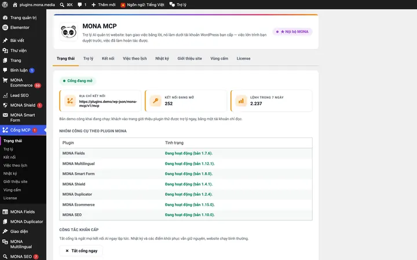The image size is (417, 260).
Task: Click the MONA Multilingual status bản 1.12.1
Action: (x=190, y=164)
